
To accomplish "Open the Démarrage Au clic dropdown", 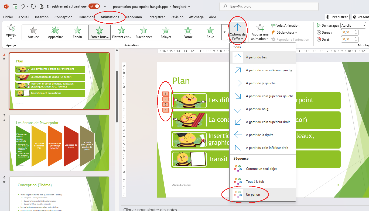I will tap(353, 26).
